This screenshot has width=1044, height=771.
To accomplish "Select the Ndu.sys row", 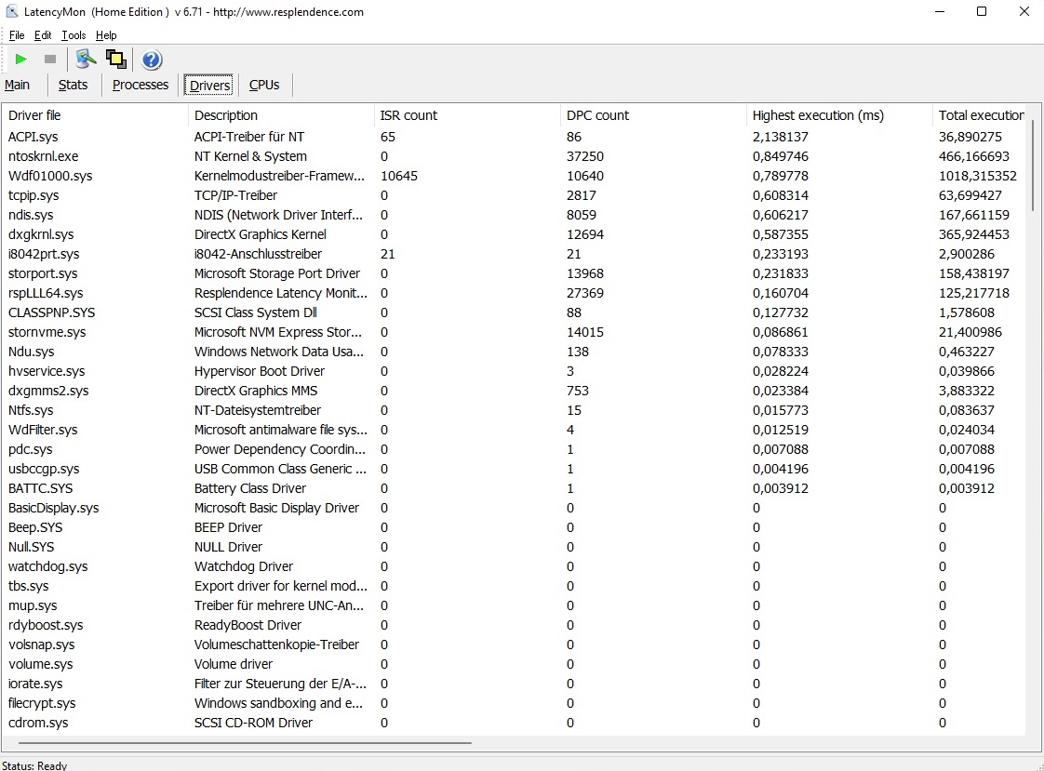I will tap(514, 352).
